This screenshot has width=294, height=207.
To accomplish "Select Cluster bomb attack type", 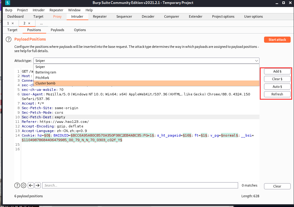I will [45, 83].
